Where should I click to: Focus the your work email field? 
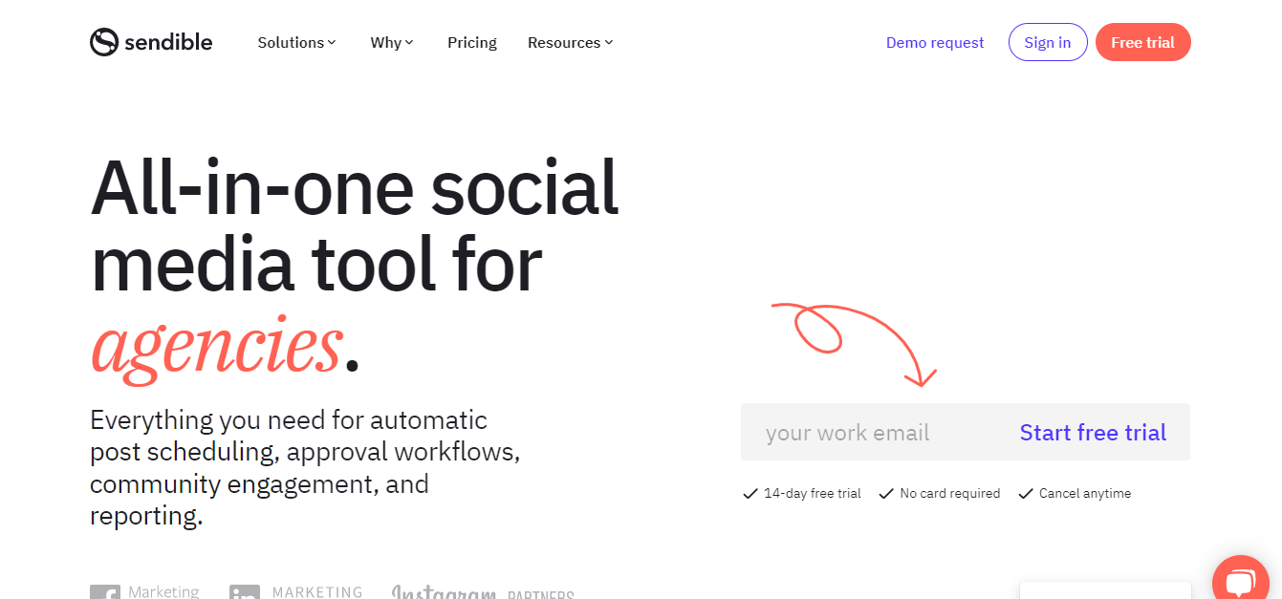point(870,433)
